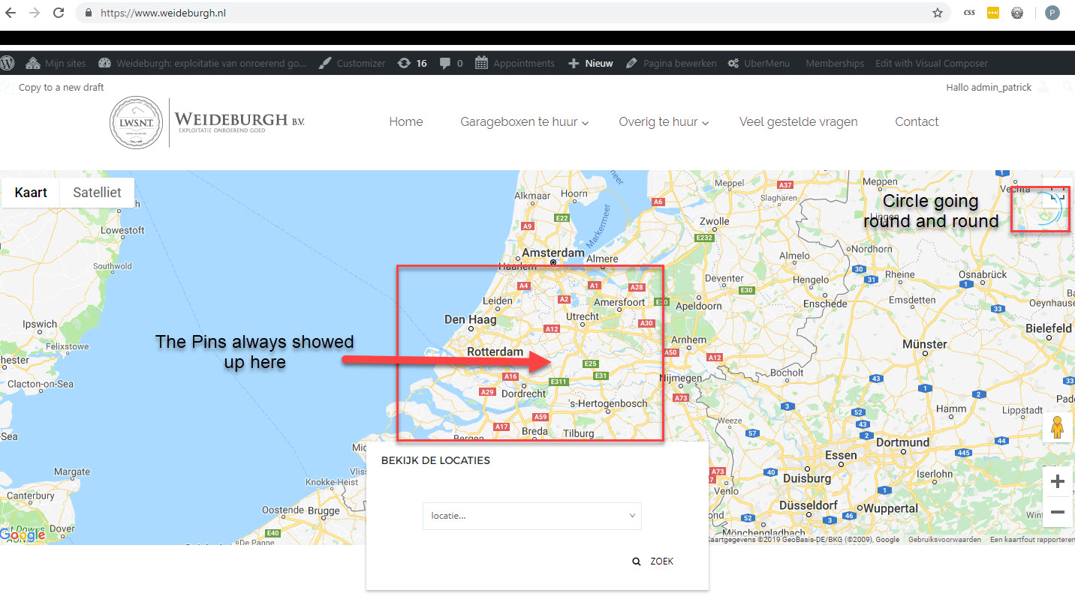
Task: Open the locatie selection dropdown
Action: click(531, 516)
